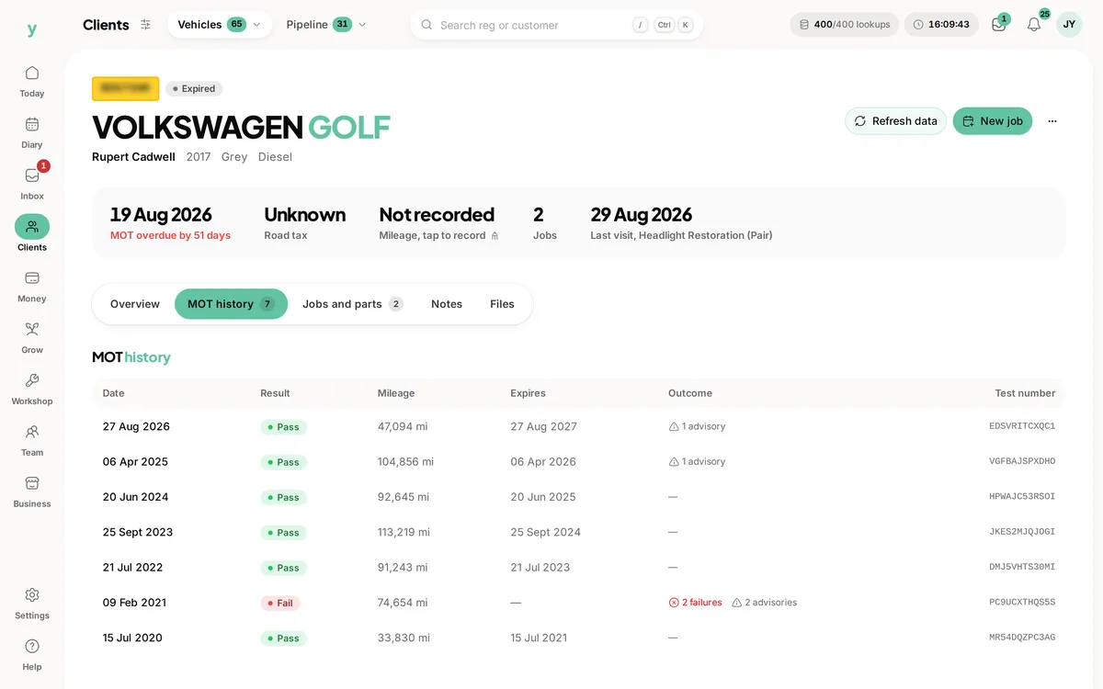1103x689 pixels.
Task: Focus the Search reg or customer field
Action: 557,25
